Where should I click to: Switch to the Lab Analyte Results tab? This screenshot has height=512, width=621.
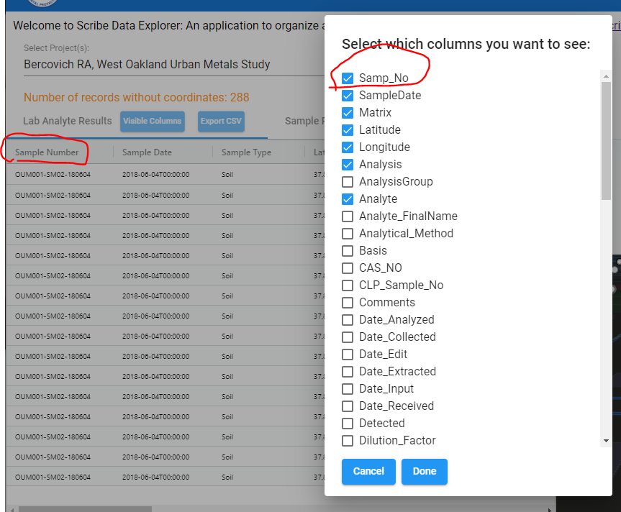(67, 121)
